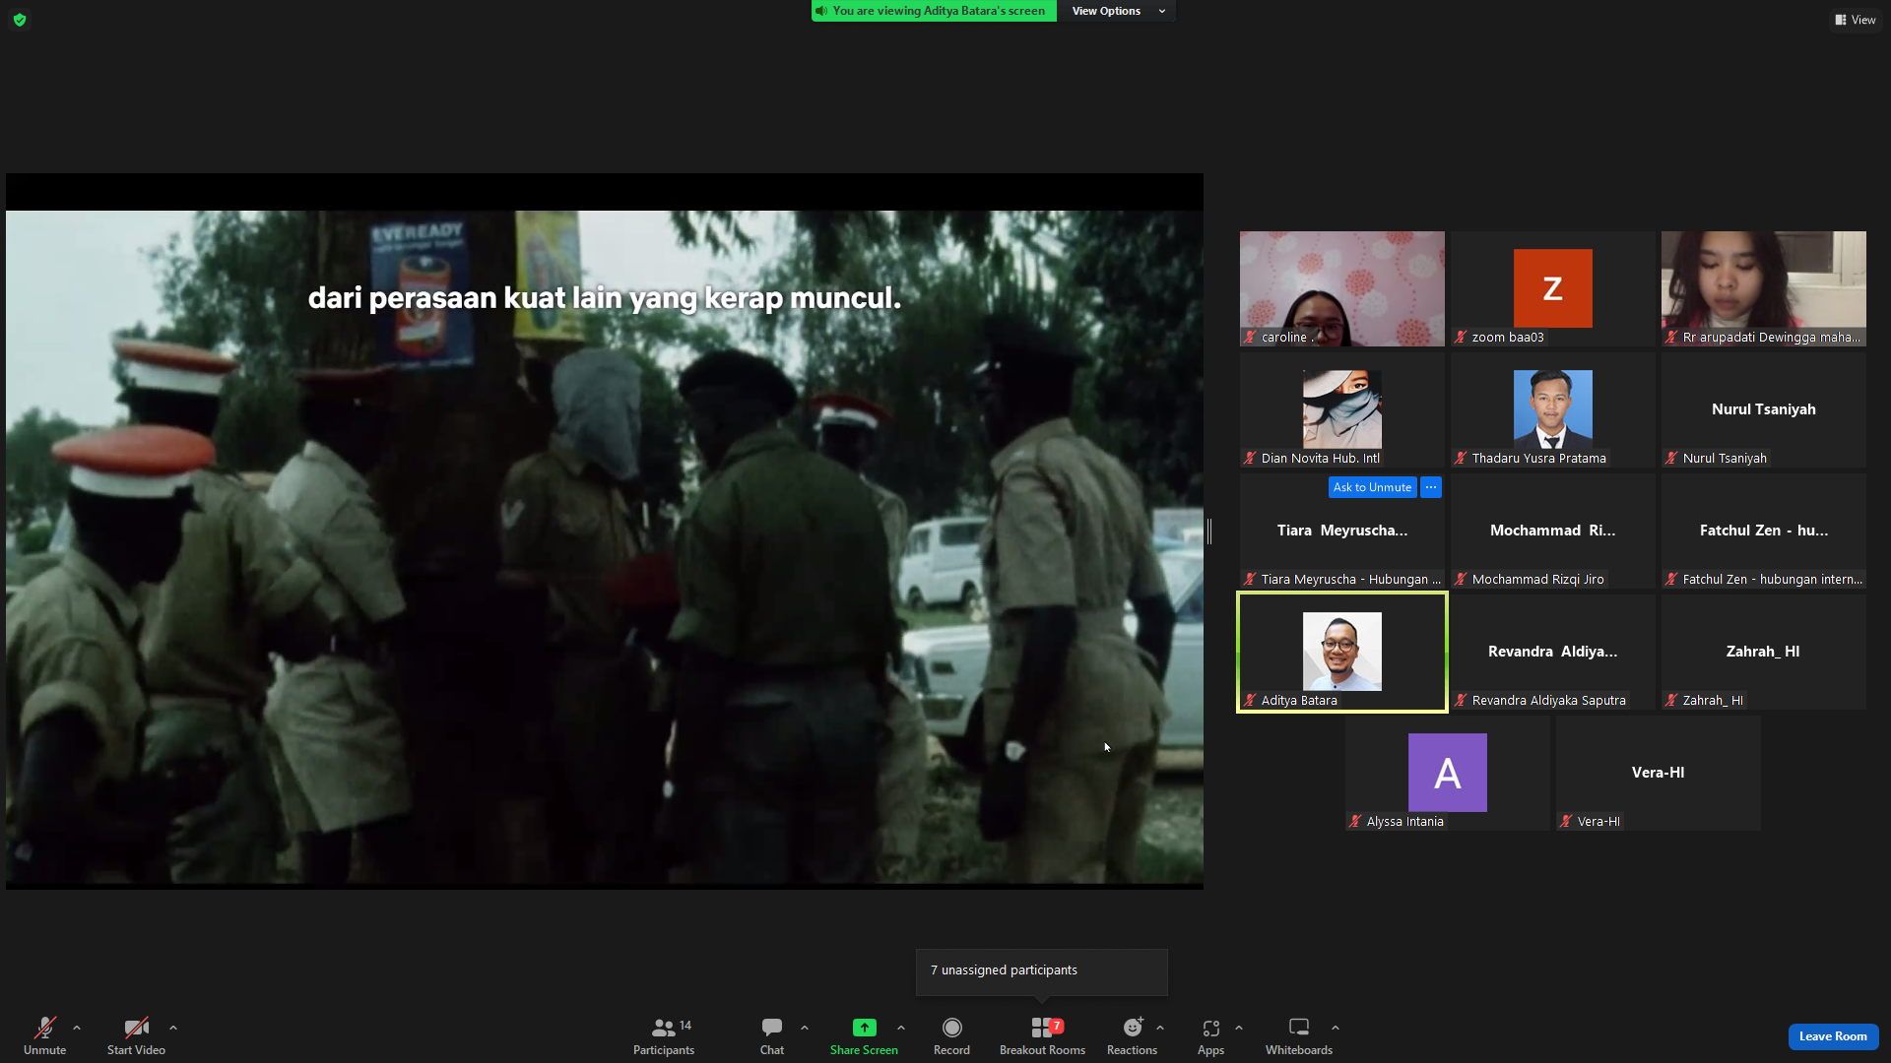
Task: Click muted mic icon on Rr arupadati's tile
Action: pos(1672,338)
